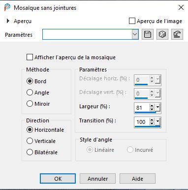
Task: Click the Annuler button
Action: point(97,179)
